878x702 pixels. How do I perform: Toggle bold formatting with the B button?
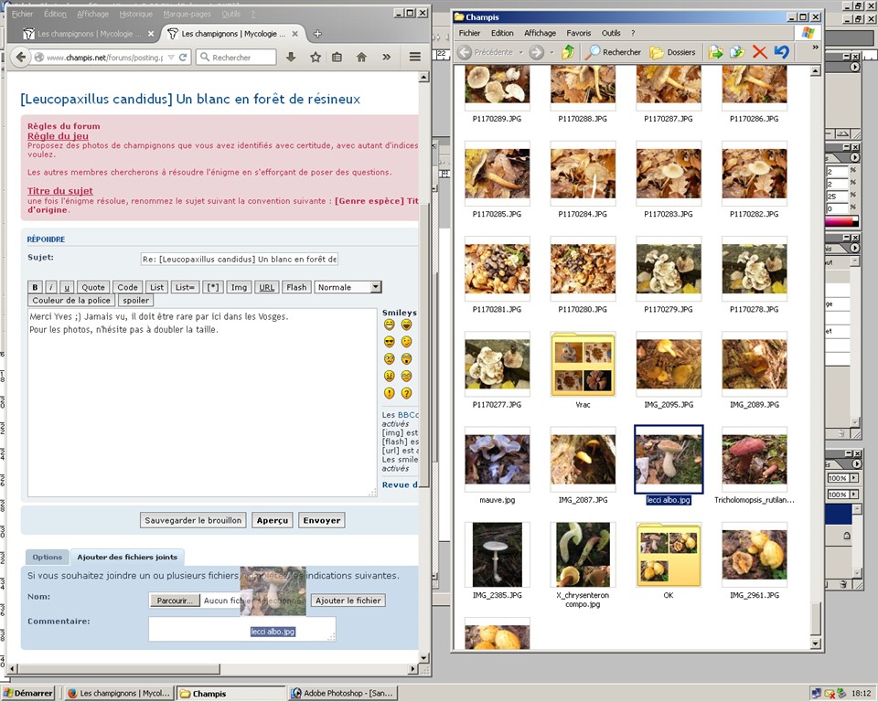(x=35, y=287)
